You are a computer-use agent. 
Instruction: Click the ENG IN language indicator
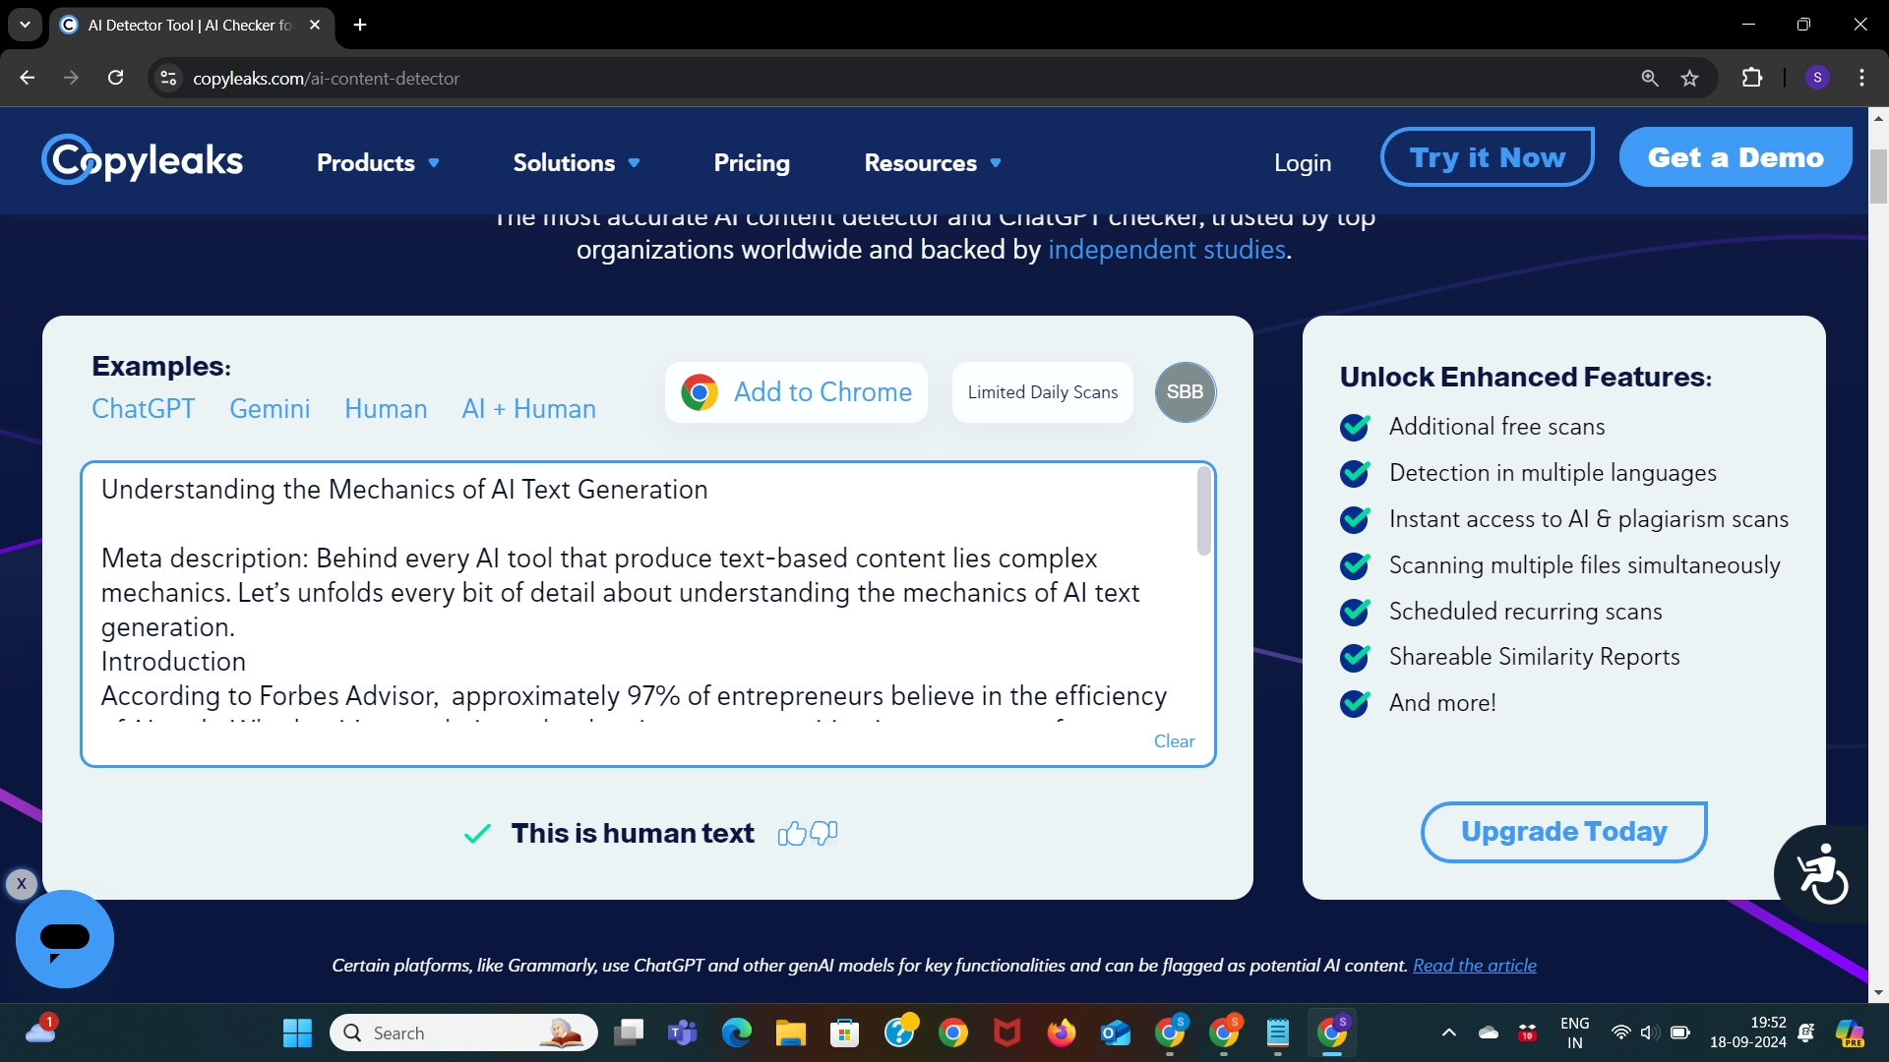click(1574, 1032)
